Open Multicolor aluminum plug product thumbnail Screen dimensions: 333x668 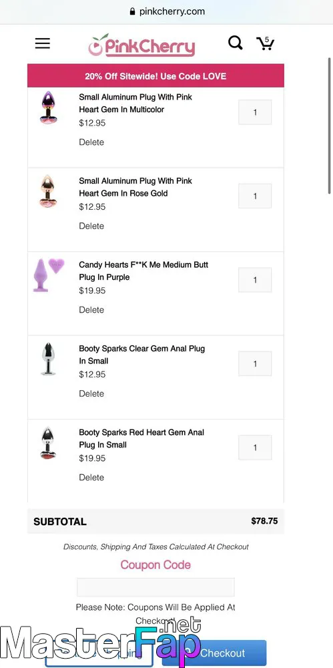tap(48, 107)
